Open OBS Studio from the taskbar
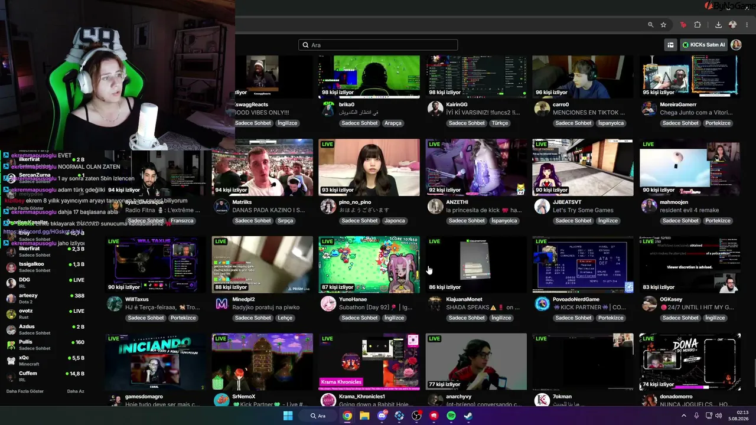The width and height of the screenshot is (756, 425). (416, 416)
